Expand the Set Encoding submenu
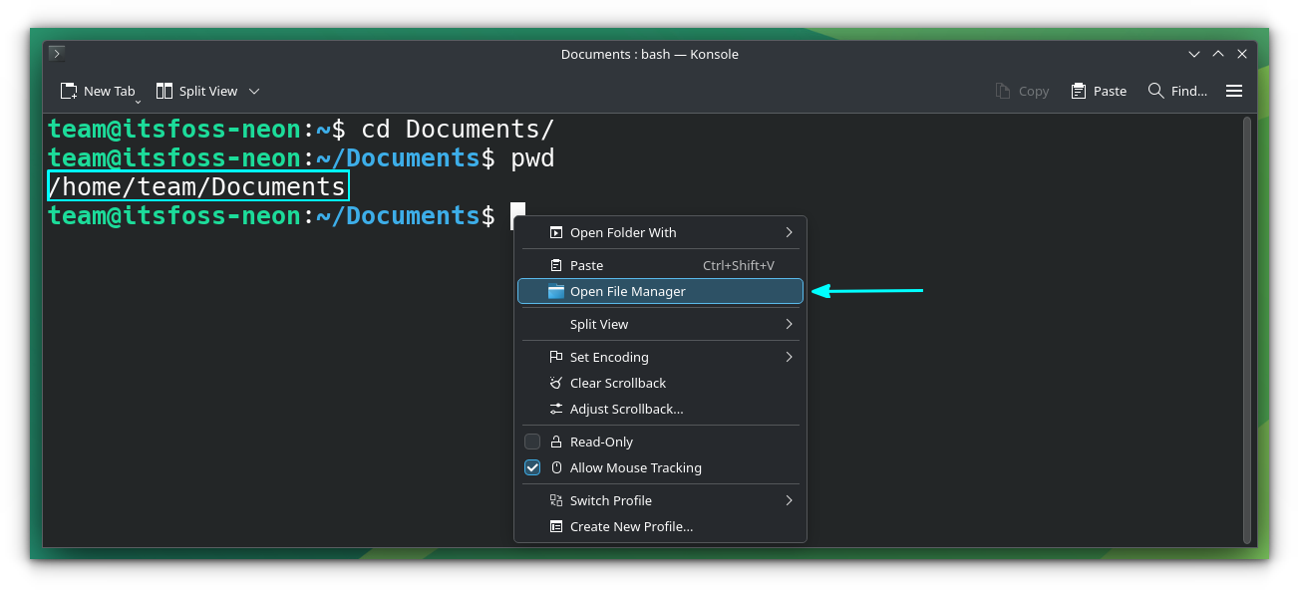Screen dimensions: 1299x591 coord(608,357)
